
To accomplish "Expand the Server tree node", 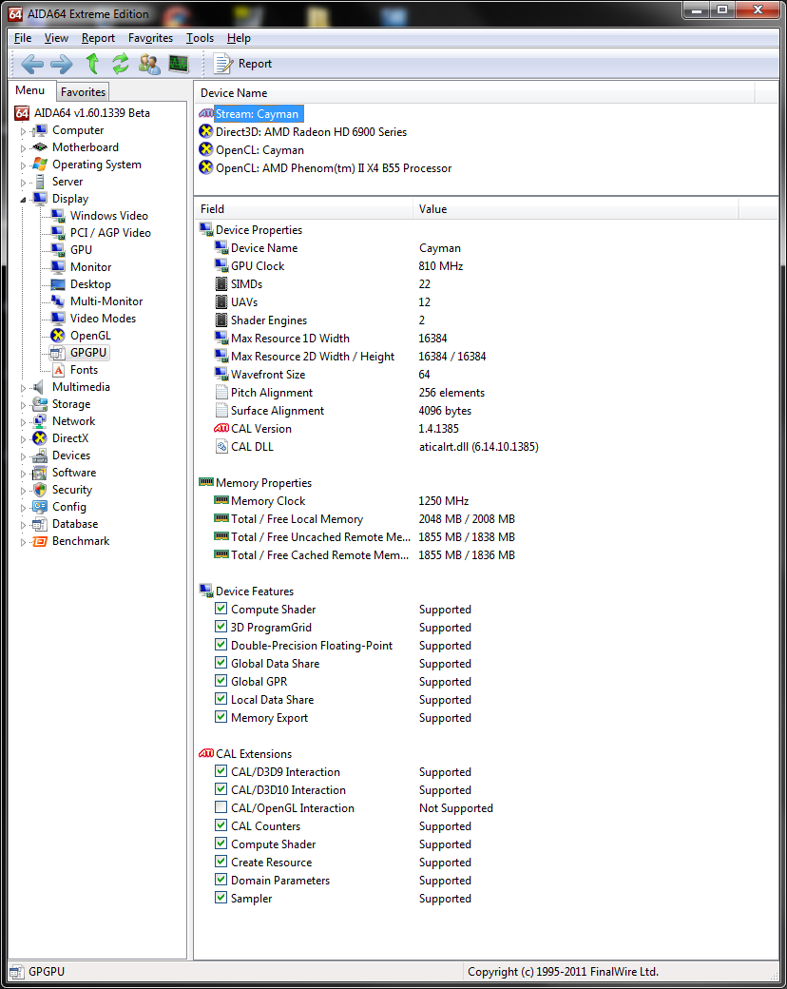I will (x=24, y=183).
